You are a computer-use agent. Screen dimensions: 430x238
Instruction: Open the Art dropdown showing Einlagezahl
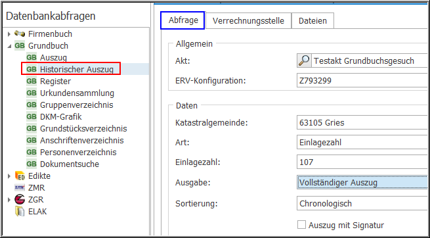(x=362, y=142)
